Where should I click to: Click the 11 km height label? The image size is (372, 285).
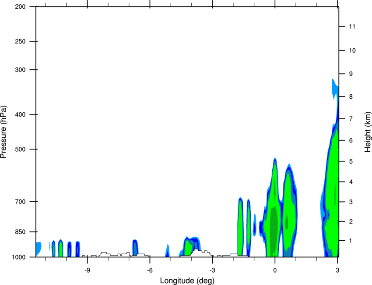(352, 26)
